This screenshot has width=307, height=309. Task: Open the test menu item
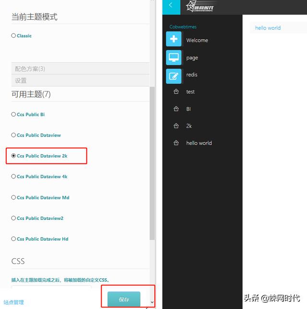[x=190, y=92]
